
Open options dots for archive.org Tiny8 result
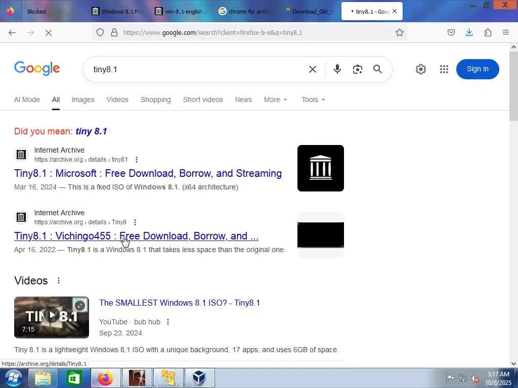pyautogui.click(x=135, y=222)
